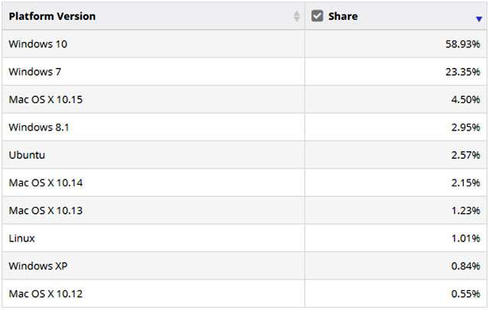Click the Ubuntu platform entry

click(27, 155)
